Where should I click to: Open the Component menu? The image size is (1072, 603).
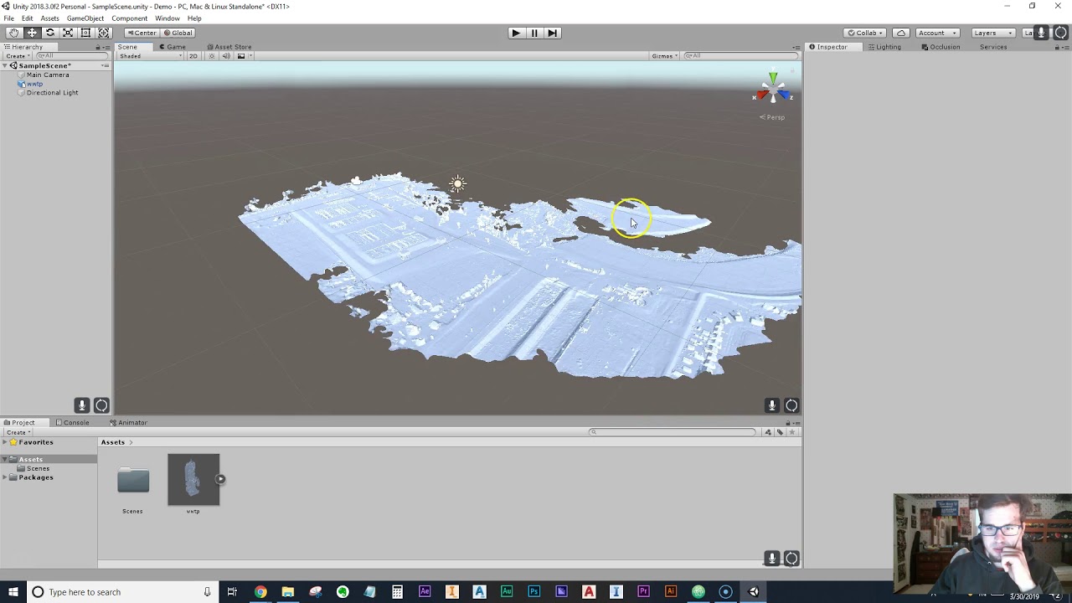pyautogui.click(x=129, y=18)
